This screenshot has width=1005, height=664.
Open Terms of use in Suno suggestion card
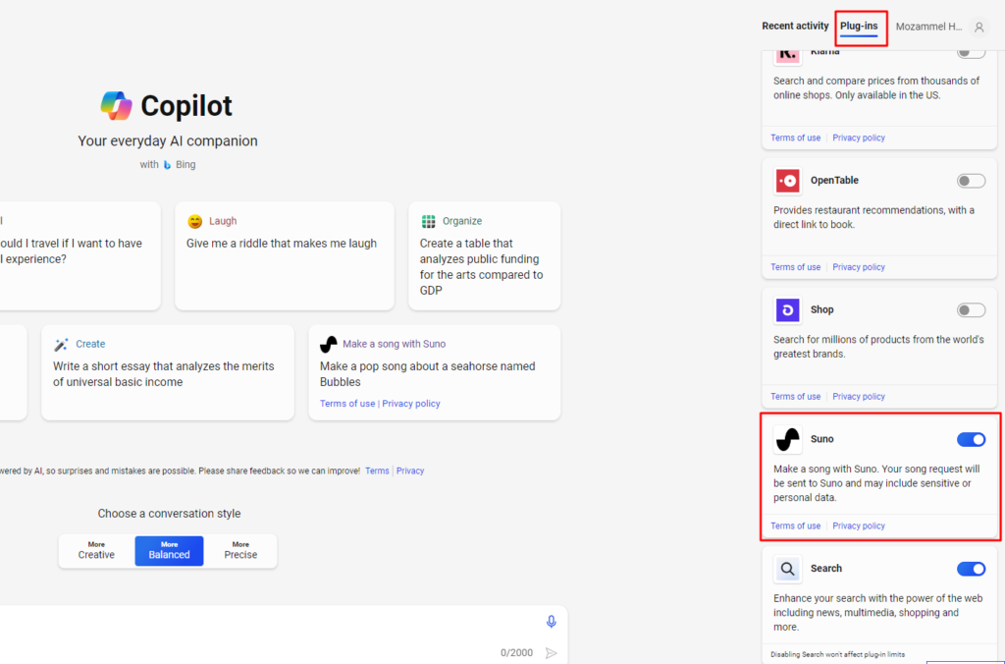347,404
